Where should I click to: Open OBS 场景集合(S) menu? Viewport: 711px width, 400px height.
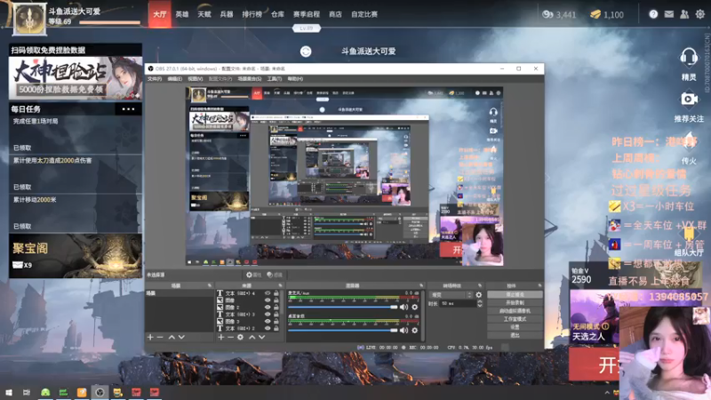click(x=250, y=79)
